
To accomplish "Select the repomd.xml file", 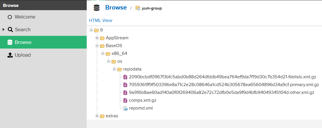I will click(x=141, y=108).
